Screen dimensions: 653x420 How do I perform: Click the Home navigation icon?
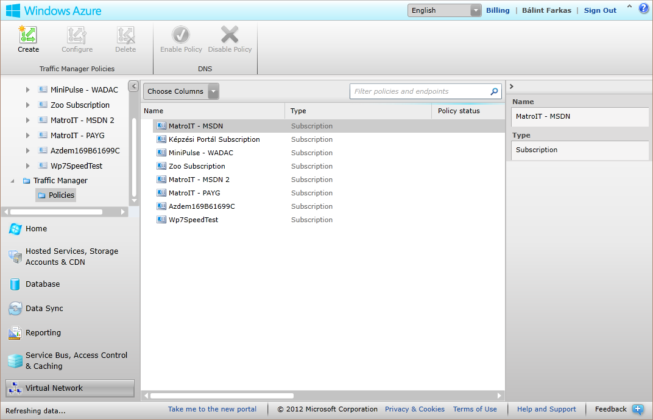click(15, 229)
